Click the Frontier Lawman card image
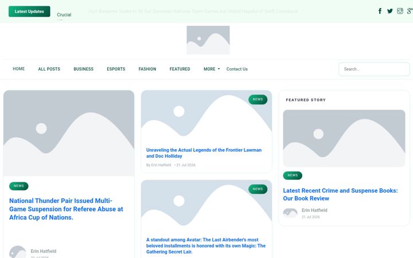 click(x=206, y=116)
